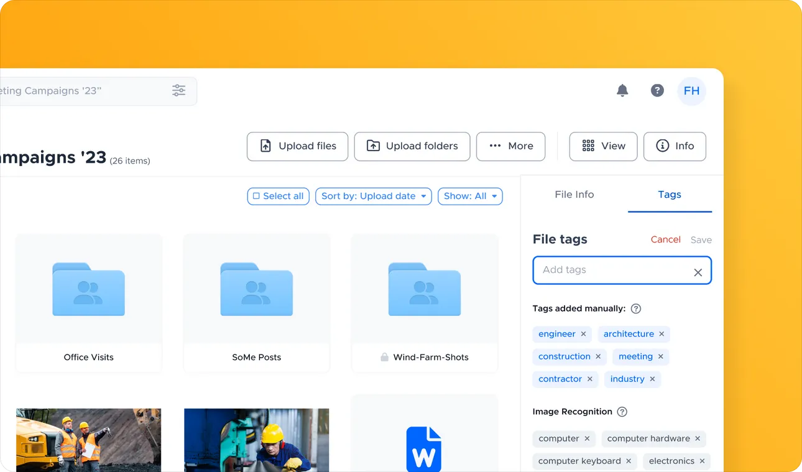Open the SoMe Posts shared folder

pos(256,289)
